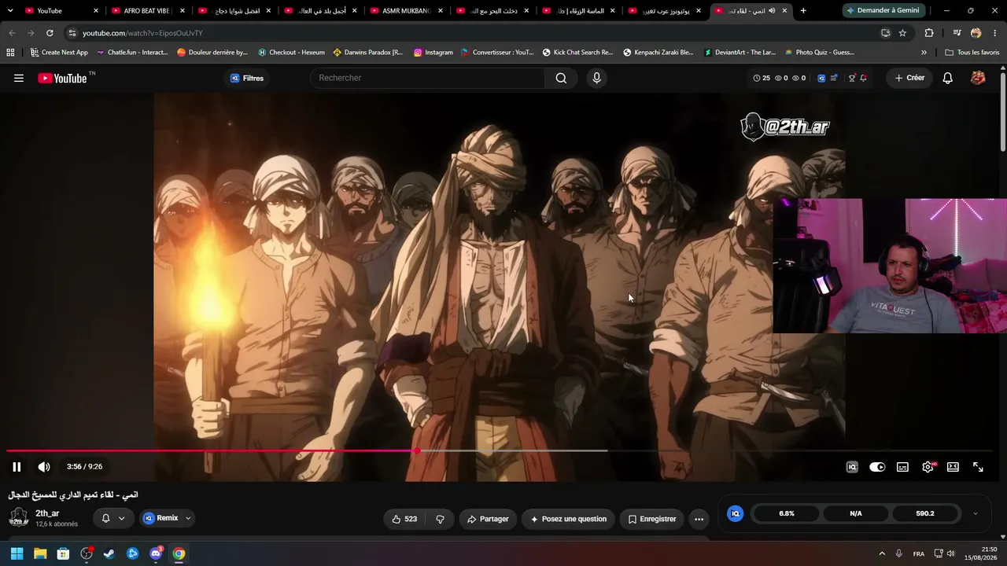Pause the video playback
The height and width of the screenshot is (566, 1007).
pyautogui.click(x=17, y=467)
